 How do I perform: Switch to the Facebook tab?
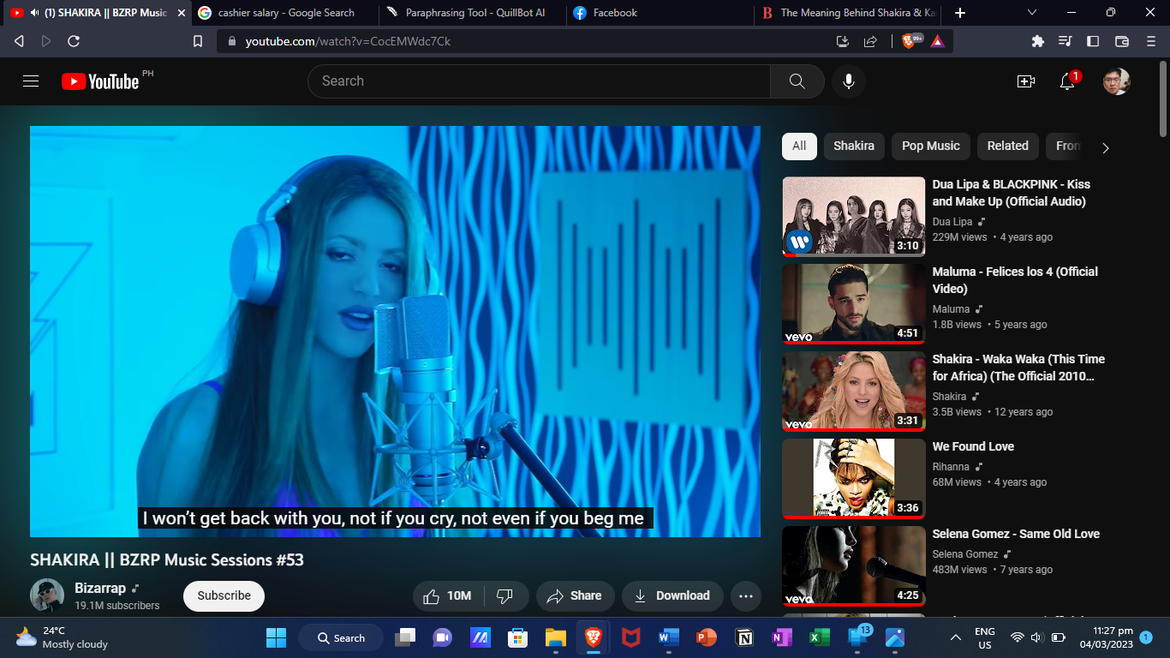point(660,13)
